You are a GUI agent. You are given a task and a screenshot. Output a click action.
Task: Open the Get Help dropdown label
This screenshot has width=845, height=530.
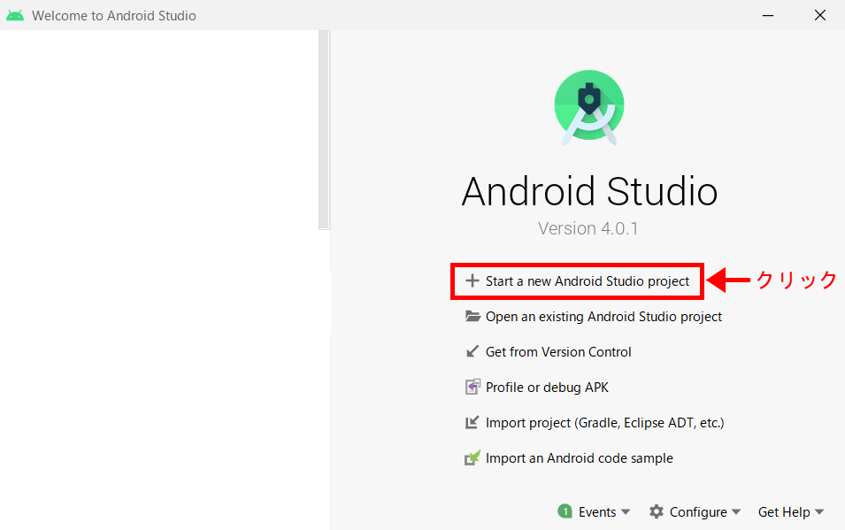[x=784, y=512]
